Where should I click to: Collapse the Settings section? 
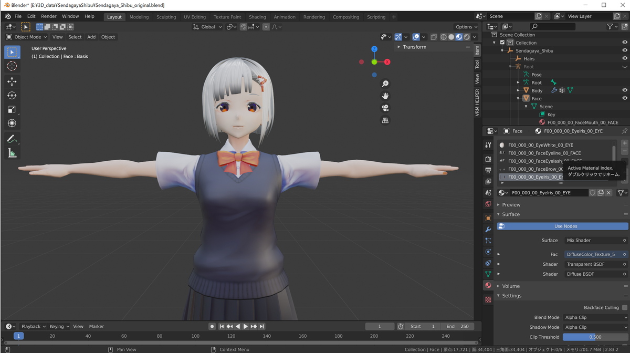click(512, 296)
